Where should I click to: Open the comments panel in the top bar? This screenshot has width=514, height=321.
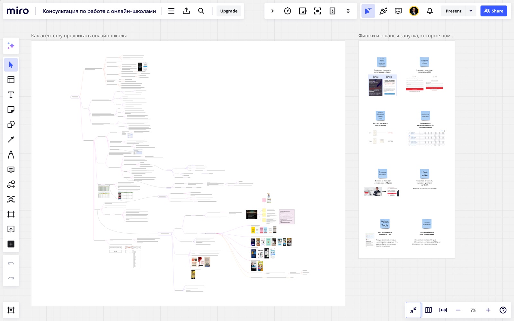(x=398, y=11)
